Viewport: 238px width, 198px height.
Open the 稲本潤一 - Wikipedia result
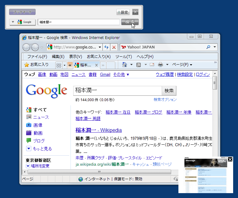point(98,130)
